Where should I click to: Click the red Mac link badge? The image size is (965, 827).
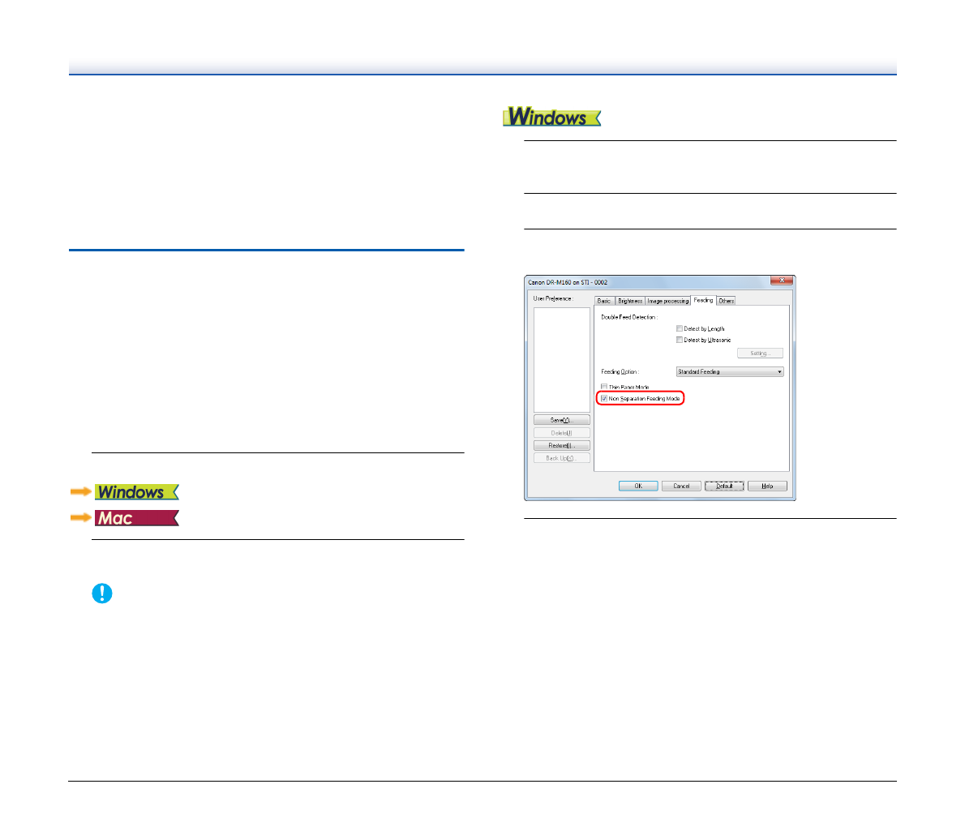coord(136,518)
